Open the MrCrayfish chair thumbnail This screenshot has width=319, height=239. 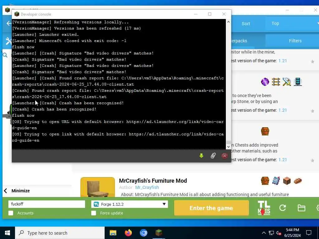click(98, 187)
